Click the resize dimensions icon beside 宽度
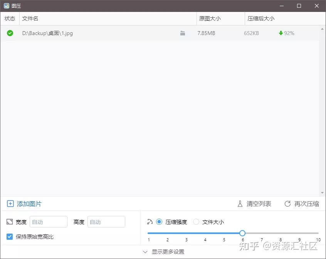This screenshot has height=259, width=326. click(10, 222)
